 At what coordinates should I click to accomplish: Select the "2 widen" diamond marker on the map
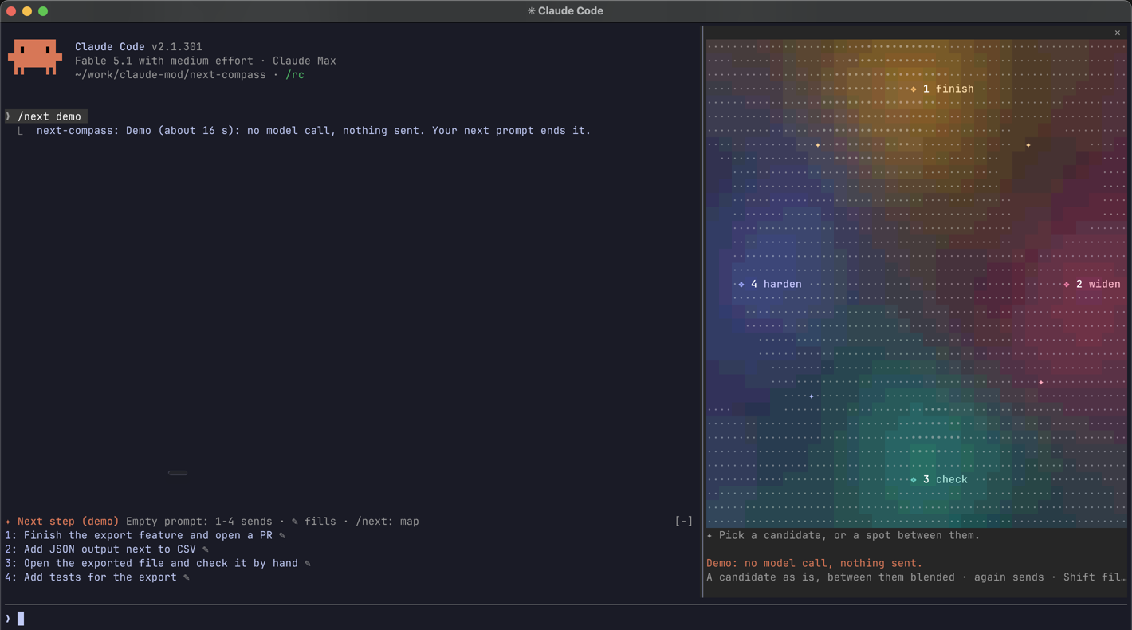pos(1067,285)
